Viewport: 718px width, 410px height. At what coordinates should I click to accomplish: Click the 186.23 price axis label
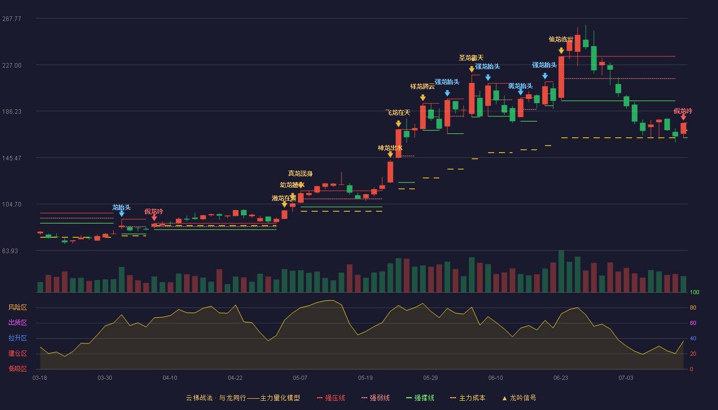(12, 111)
